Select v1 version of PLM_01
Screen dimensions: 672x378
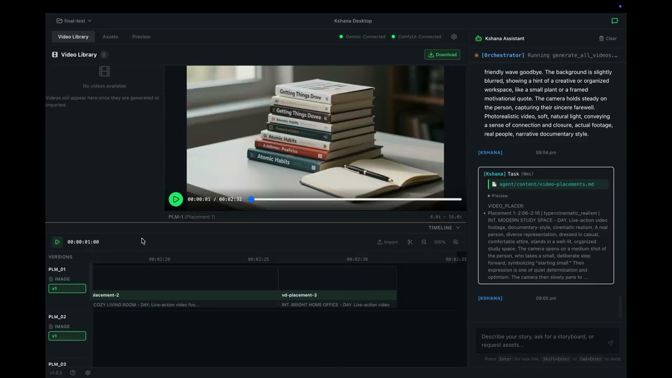67,289
